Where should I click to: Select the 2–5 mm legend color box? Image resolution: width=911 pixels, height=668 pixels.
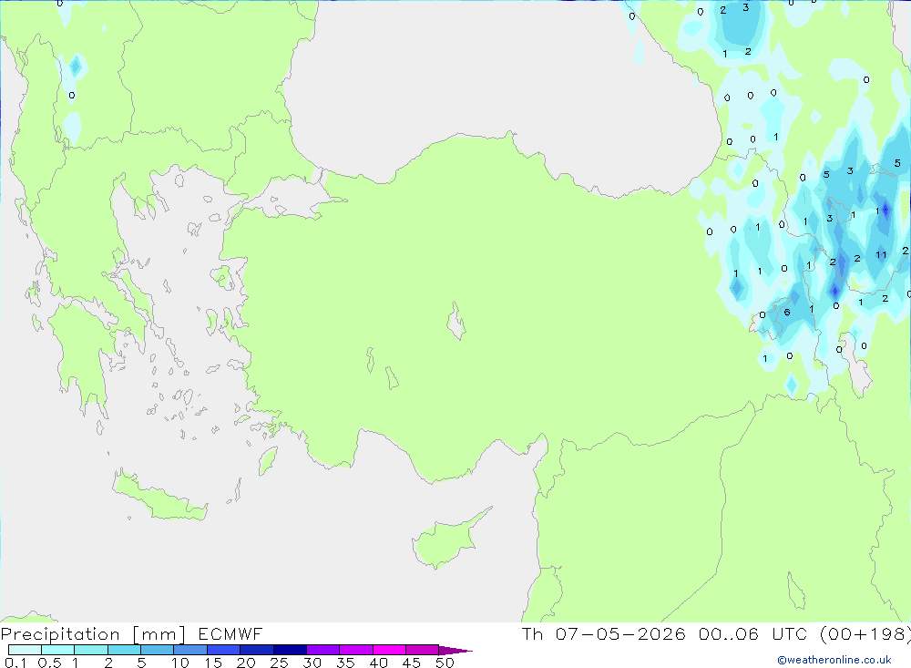point(124,650)
